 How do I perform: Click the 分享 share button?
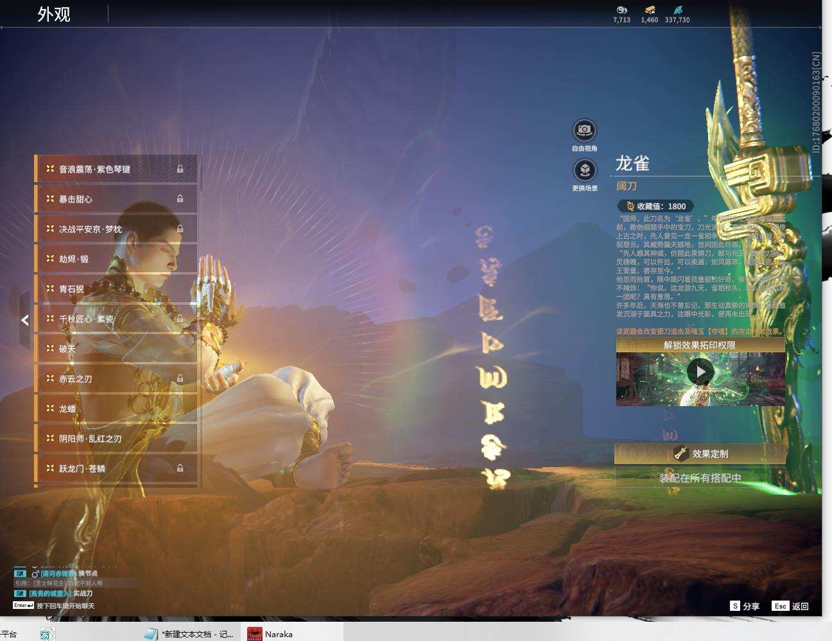(x=745, y=606)
